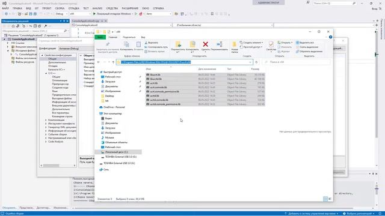Click Select none in Explorer ribbon
The image size is (385, 216).
[307, 47]
